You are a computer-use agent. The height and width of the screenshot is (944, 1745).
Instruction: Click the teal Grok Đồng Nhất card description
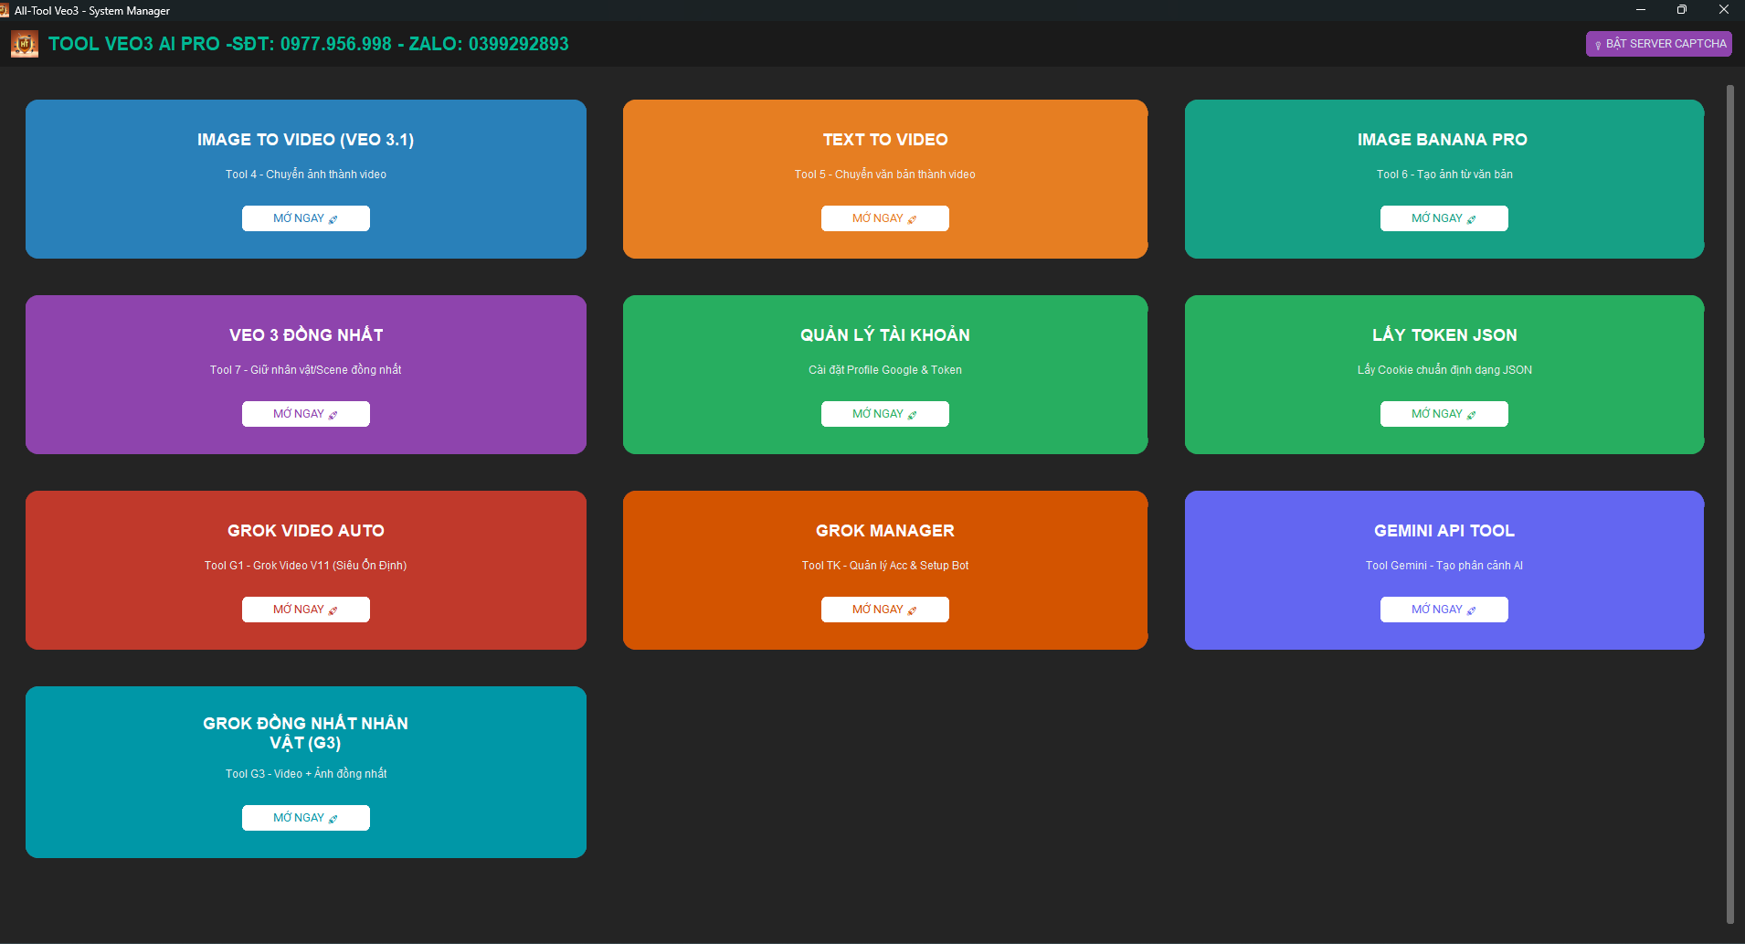(305, 774)
